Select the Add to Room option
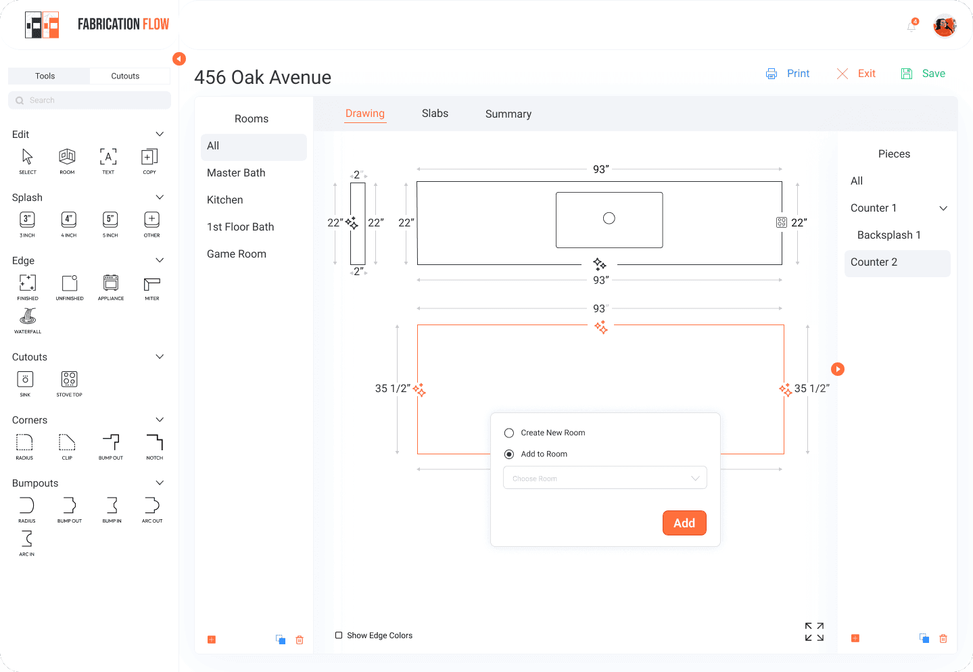Image resolution: width=973 pixels, height=672 pixels. pyautogui.click(x=509, y=454)
